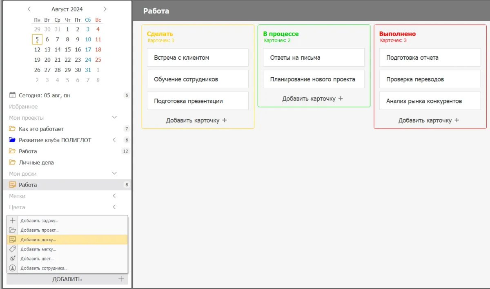This screenshot has height=289, width=490.
Task: Click the brush icon beside Добавить цвет
Action: [12, 259]
